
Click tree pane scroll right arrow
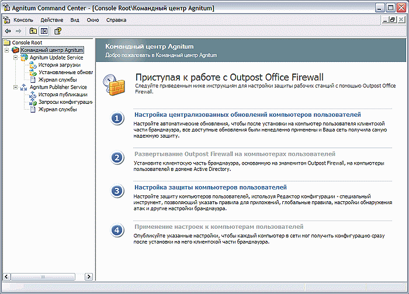[x=89, y=276]
